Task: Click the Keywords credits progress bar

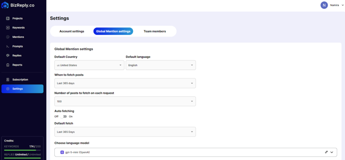Action: 22,150
